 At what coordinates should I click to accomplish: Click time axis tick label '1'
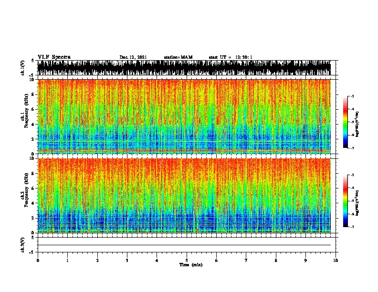[x=67, y=261]
